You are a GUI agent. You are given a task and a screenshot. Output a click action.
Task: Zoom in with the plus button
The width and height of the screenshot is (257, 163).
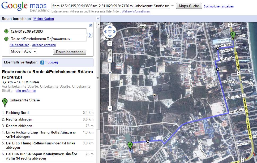click(x=110, y=60)
